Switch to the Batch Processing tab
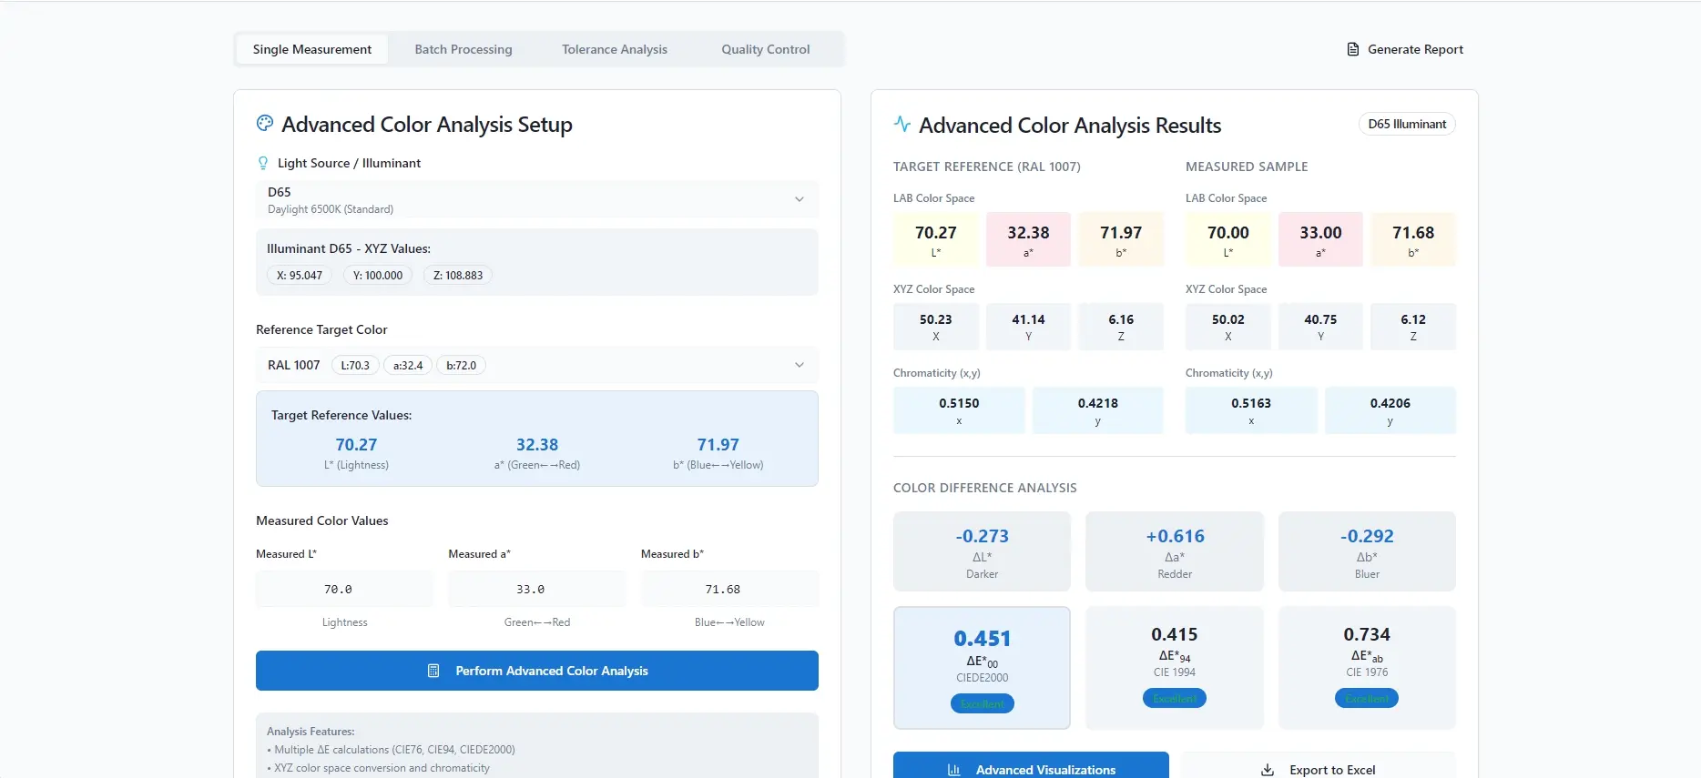 click(x=463, y=49)
